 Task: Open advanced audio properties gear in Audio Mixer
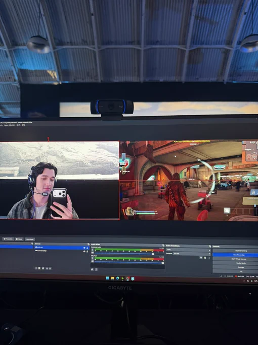point(93,269)
